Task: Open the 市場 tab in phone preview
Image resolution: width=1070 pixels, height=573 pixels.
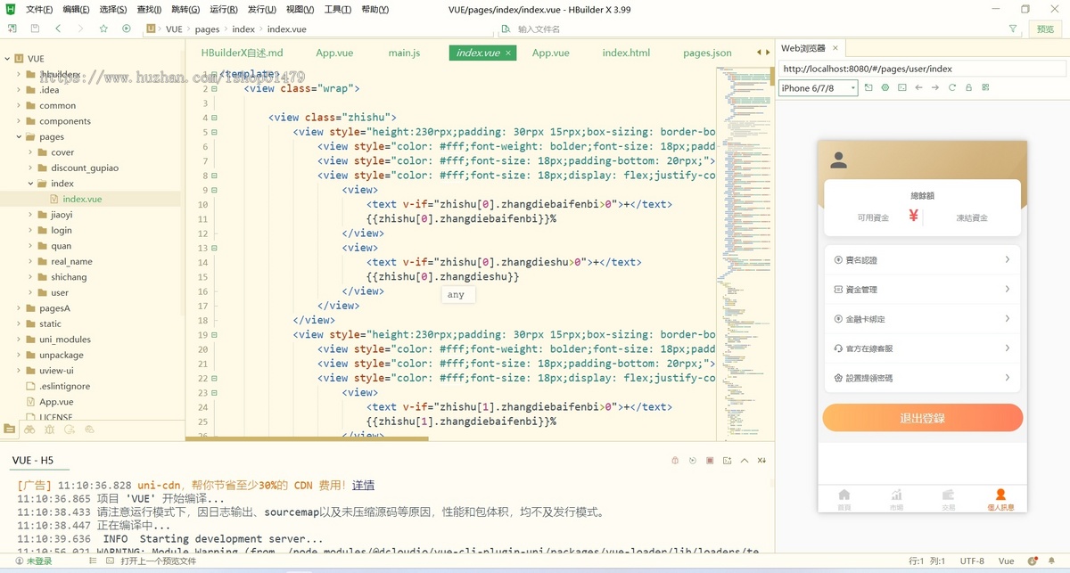Action: [896, 500]
